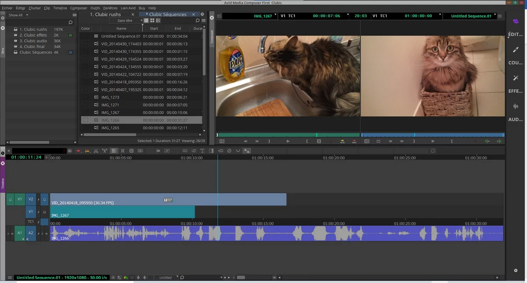Open the Show All dropdown
The height and width of the screenshot is (283, 527).
(18, 15)
